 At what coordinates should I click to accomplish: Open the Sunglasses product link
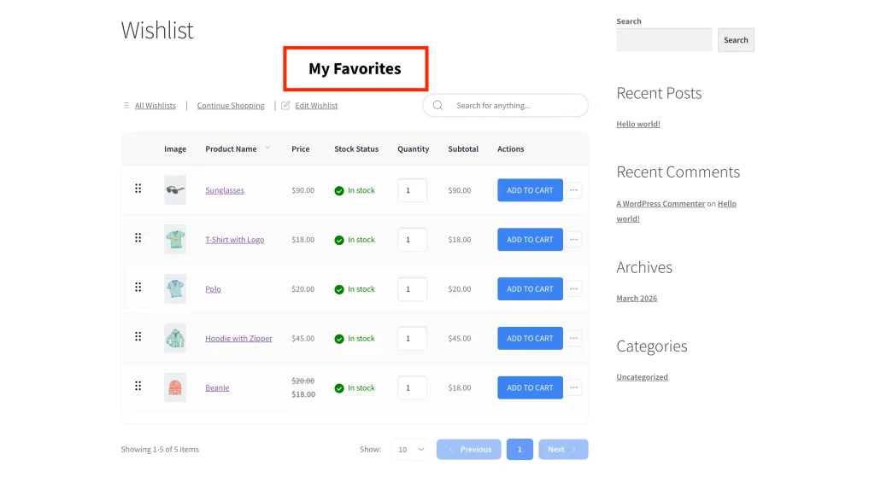(x=225, y=190)
